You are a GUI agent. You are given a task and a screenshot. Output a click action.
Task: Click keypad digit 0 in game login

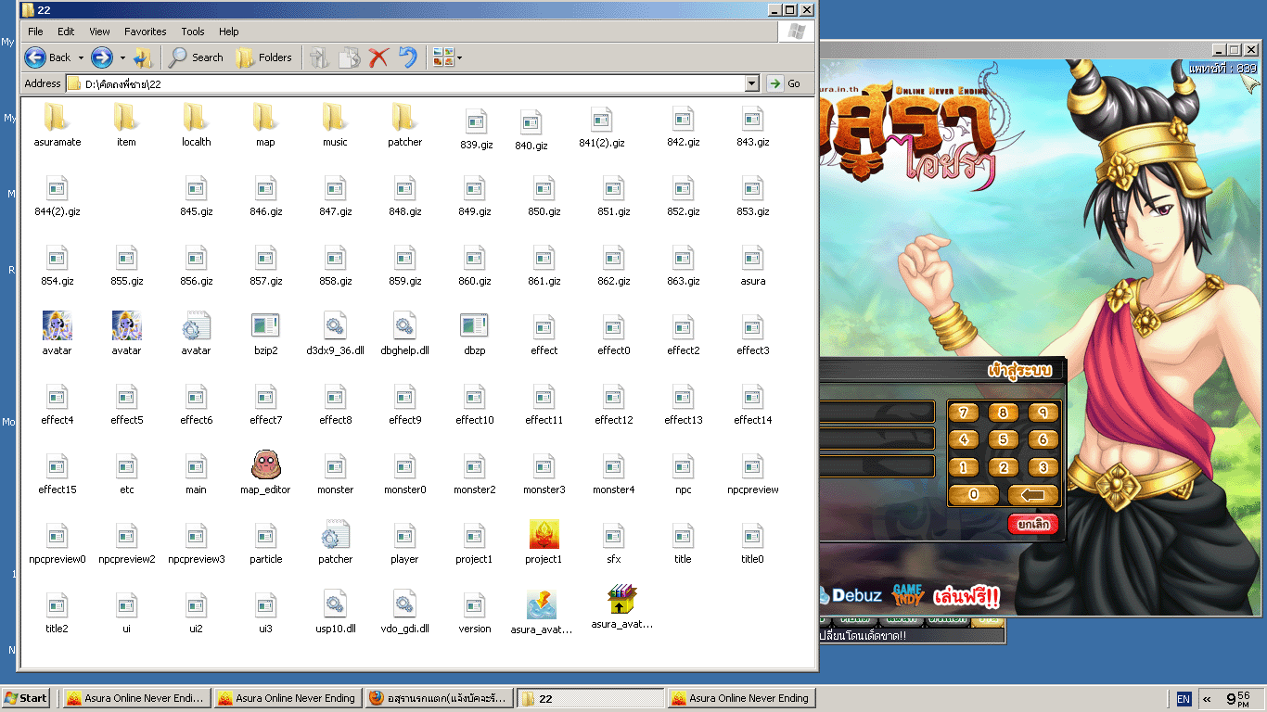[x=973, y=495]
